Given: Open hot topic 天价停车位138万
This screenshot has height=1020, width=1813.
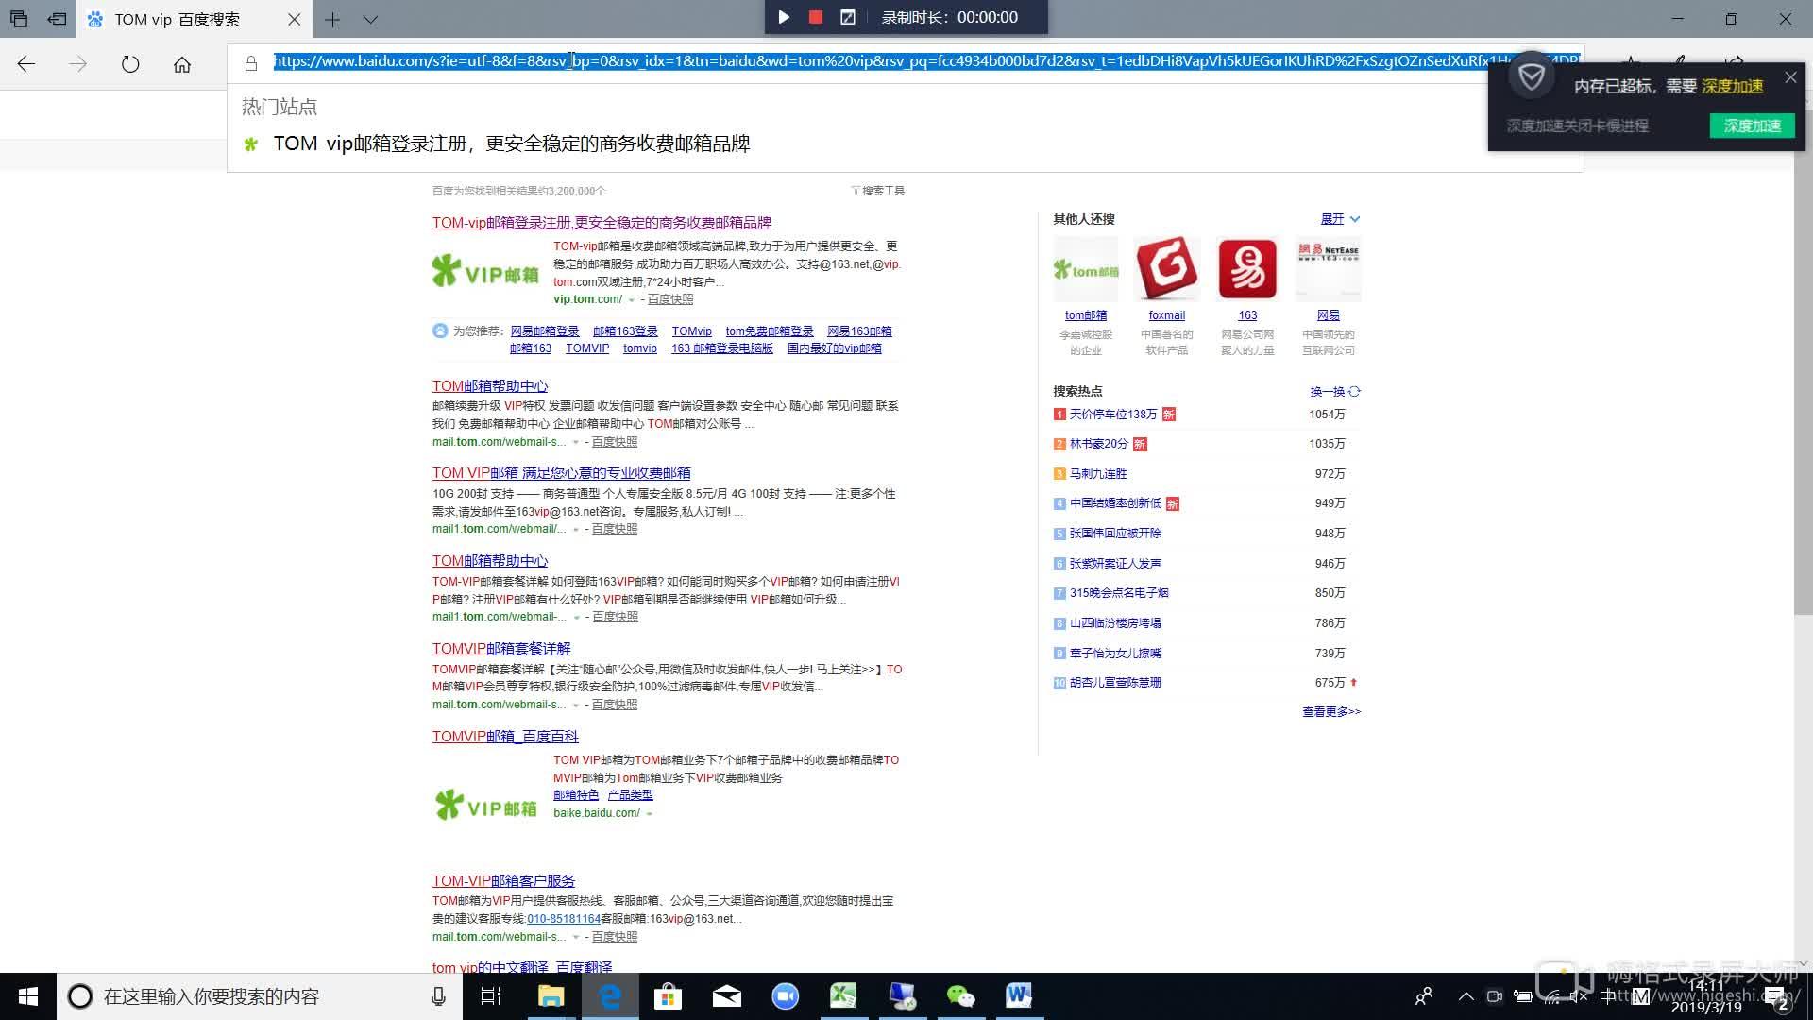Looking at the screenshot, I should click(1113, 415).
